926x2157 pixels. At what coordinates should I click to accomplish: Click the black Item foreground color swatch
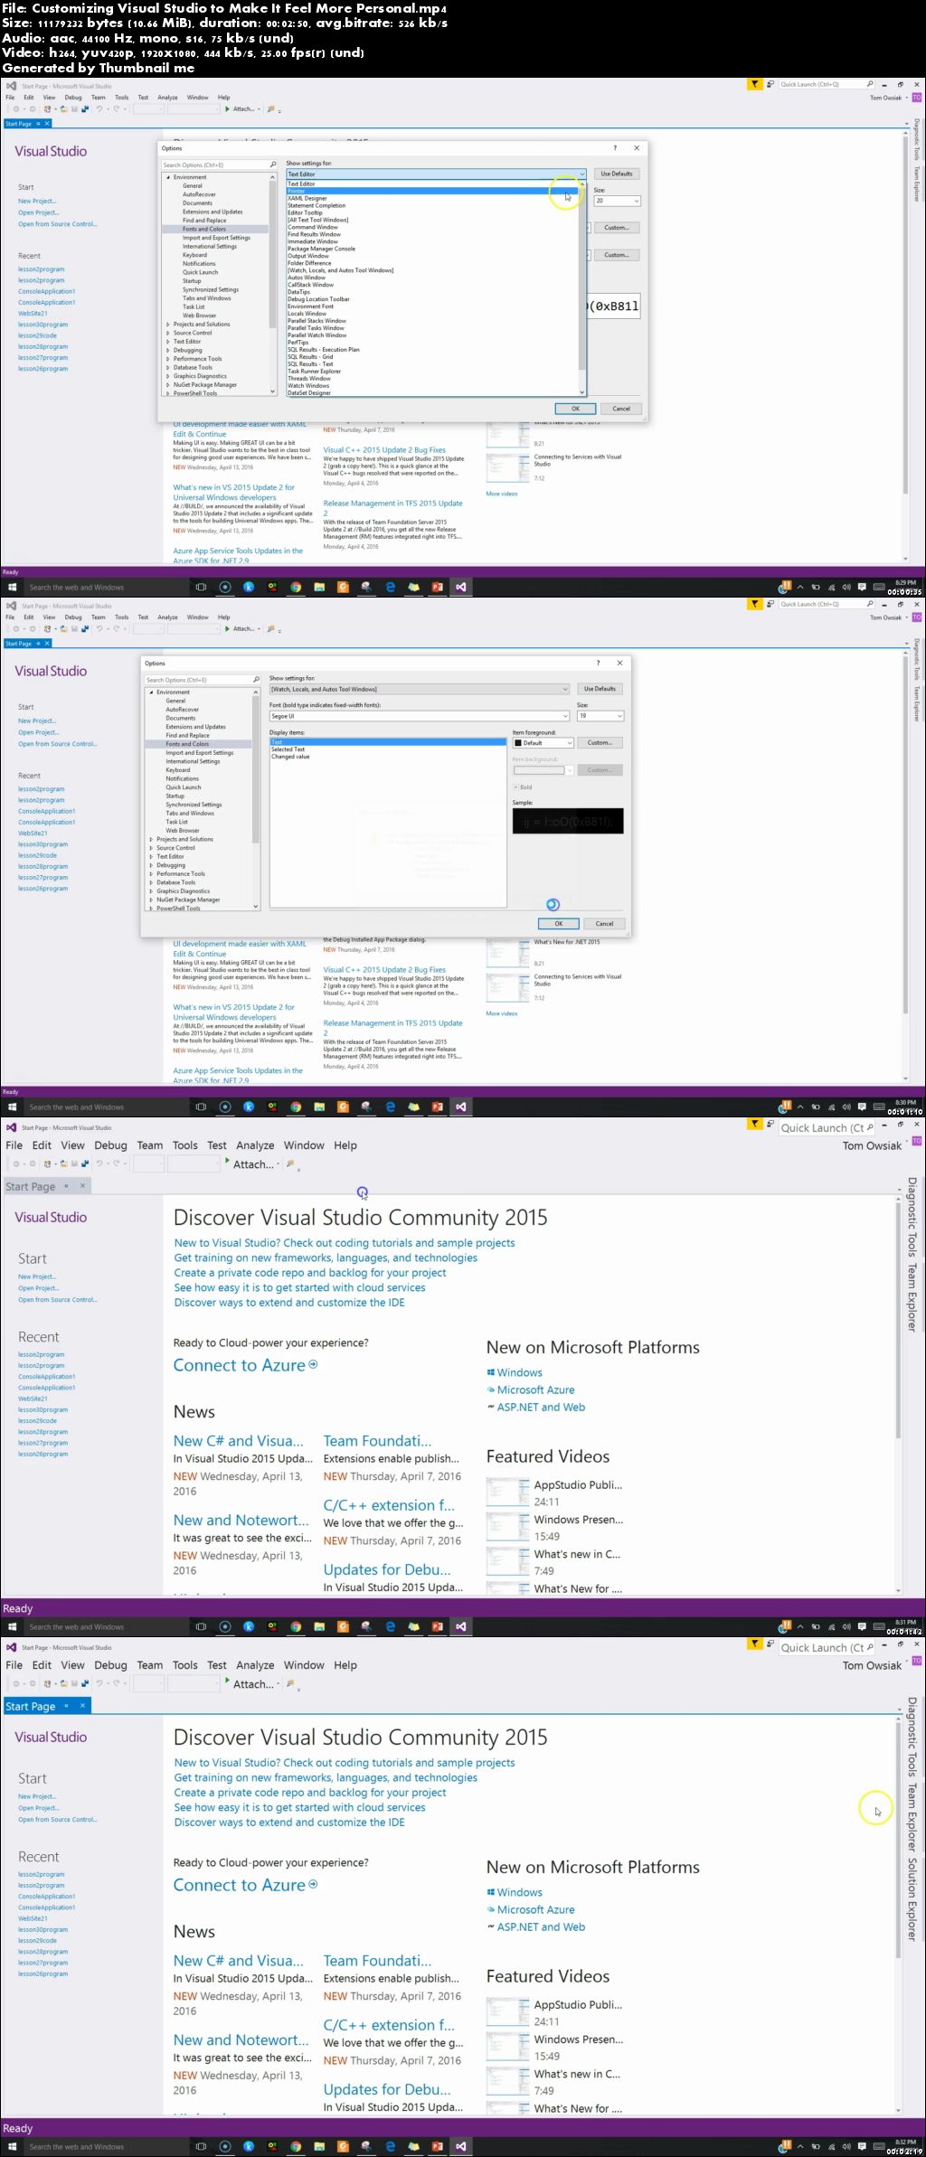518,743
